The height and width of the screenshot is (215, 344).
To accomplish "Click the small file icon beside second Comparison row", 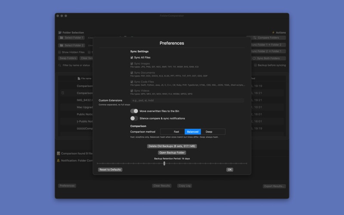I will (x=63, y=93).
